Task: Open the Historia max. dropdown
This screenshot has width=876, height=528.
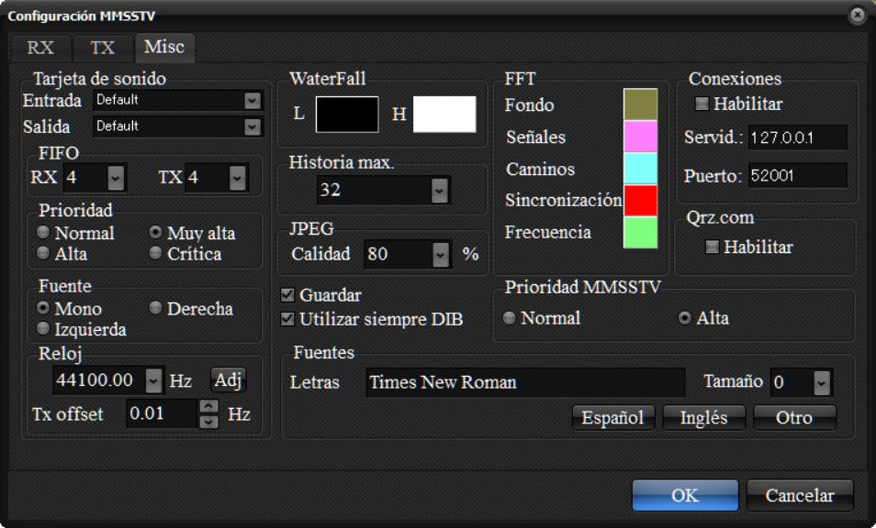Action: tap(439, 190)
